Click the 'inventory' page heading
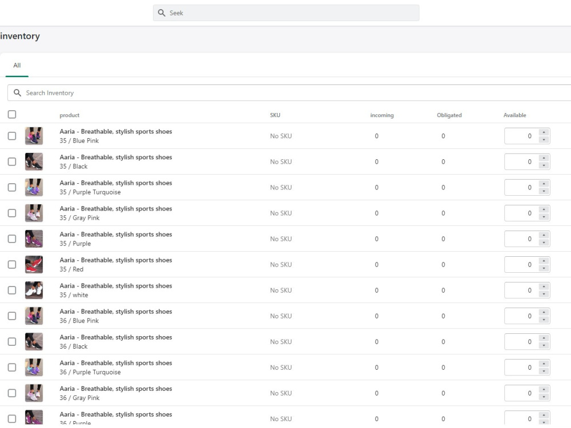Screen dimensions: 571x428 click(19, 36)
